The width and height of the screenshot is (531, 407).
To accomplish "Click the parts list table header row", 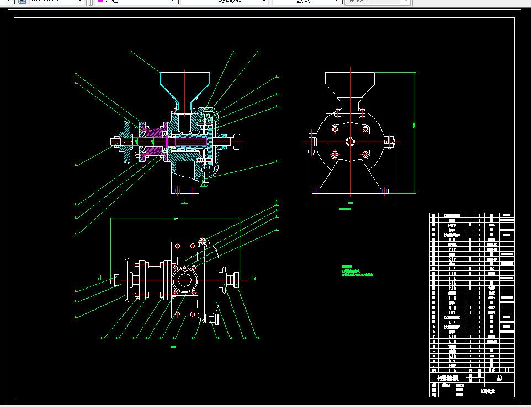I will pos(472,371).
